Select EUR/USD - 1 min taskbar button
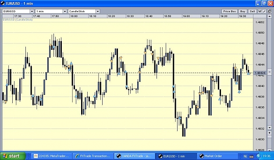 point(176,156)
